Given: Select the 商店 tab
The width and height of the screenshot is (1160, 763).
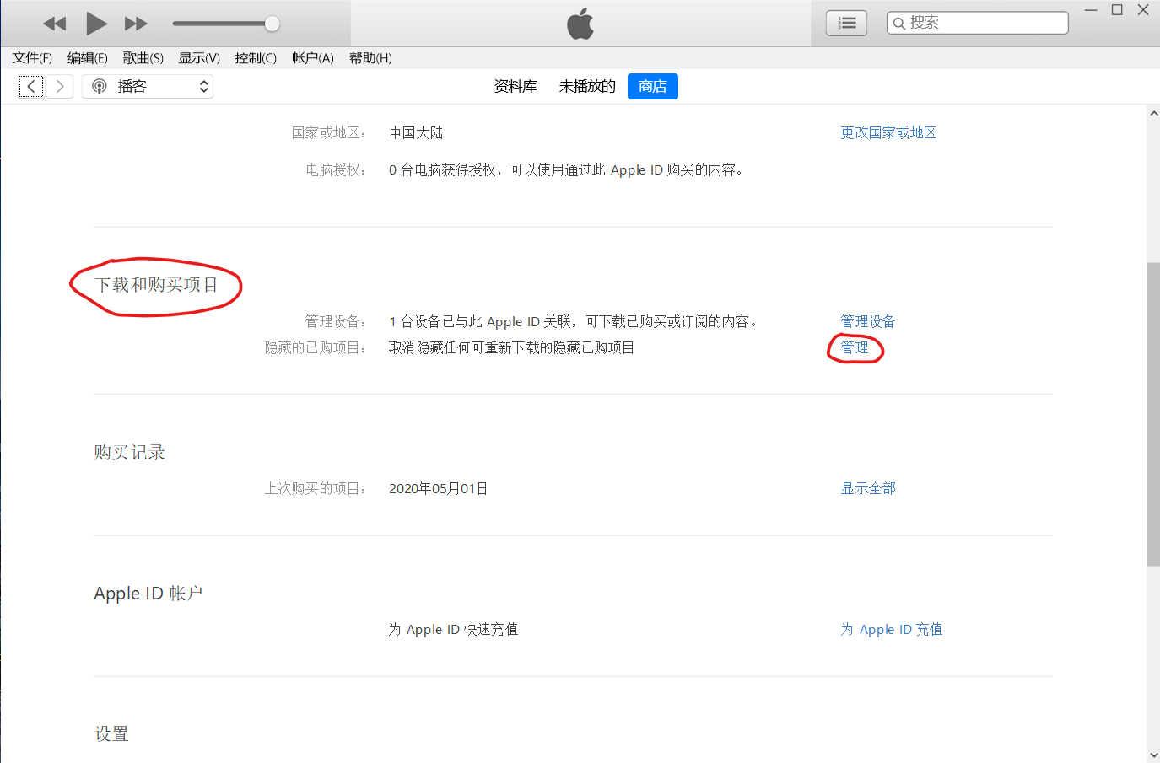Looking at the screenshot, I should (653, 86).
